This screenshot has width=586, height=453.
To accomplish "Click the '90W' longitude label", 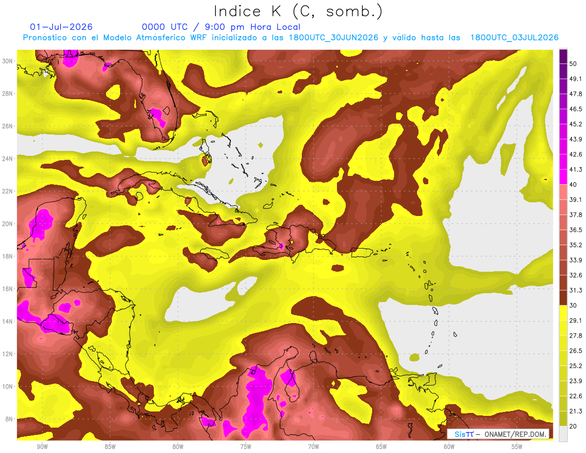I will click(x=42, y=447).
